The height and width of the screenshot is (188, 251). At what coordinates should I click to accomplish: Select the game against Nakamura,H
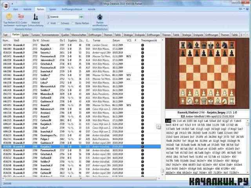click(81, 109)
